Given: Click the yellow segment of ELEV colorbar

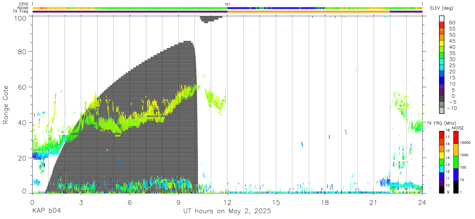Looking at the screenshot, I should pyautogui.click(x=442, y=43).
